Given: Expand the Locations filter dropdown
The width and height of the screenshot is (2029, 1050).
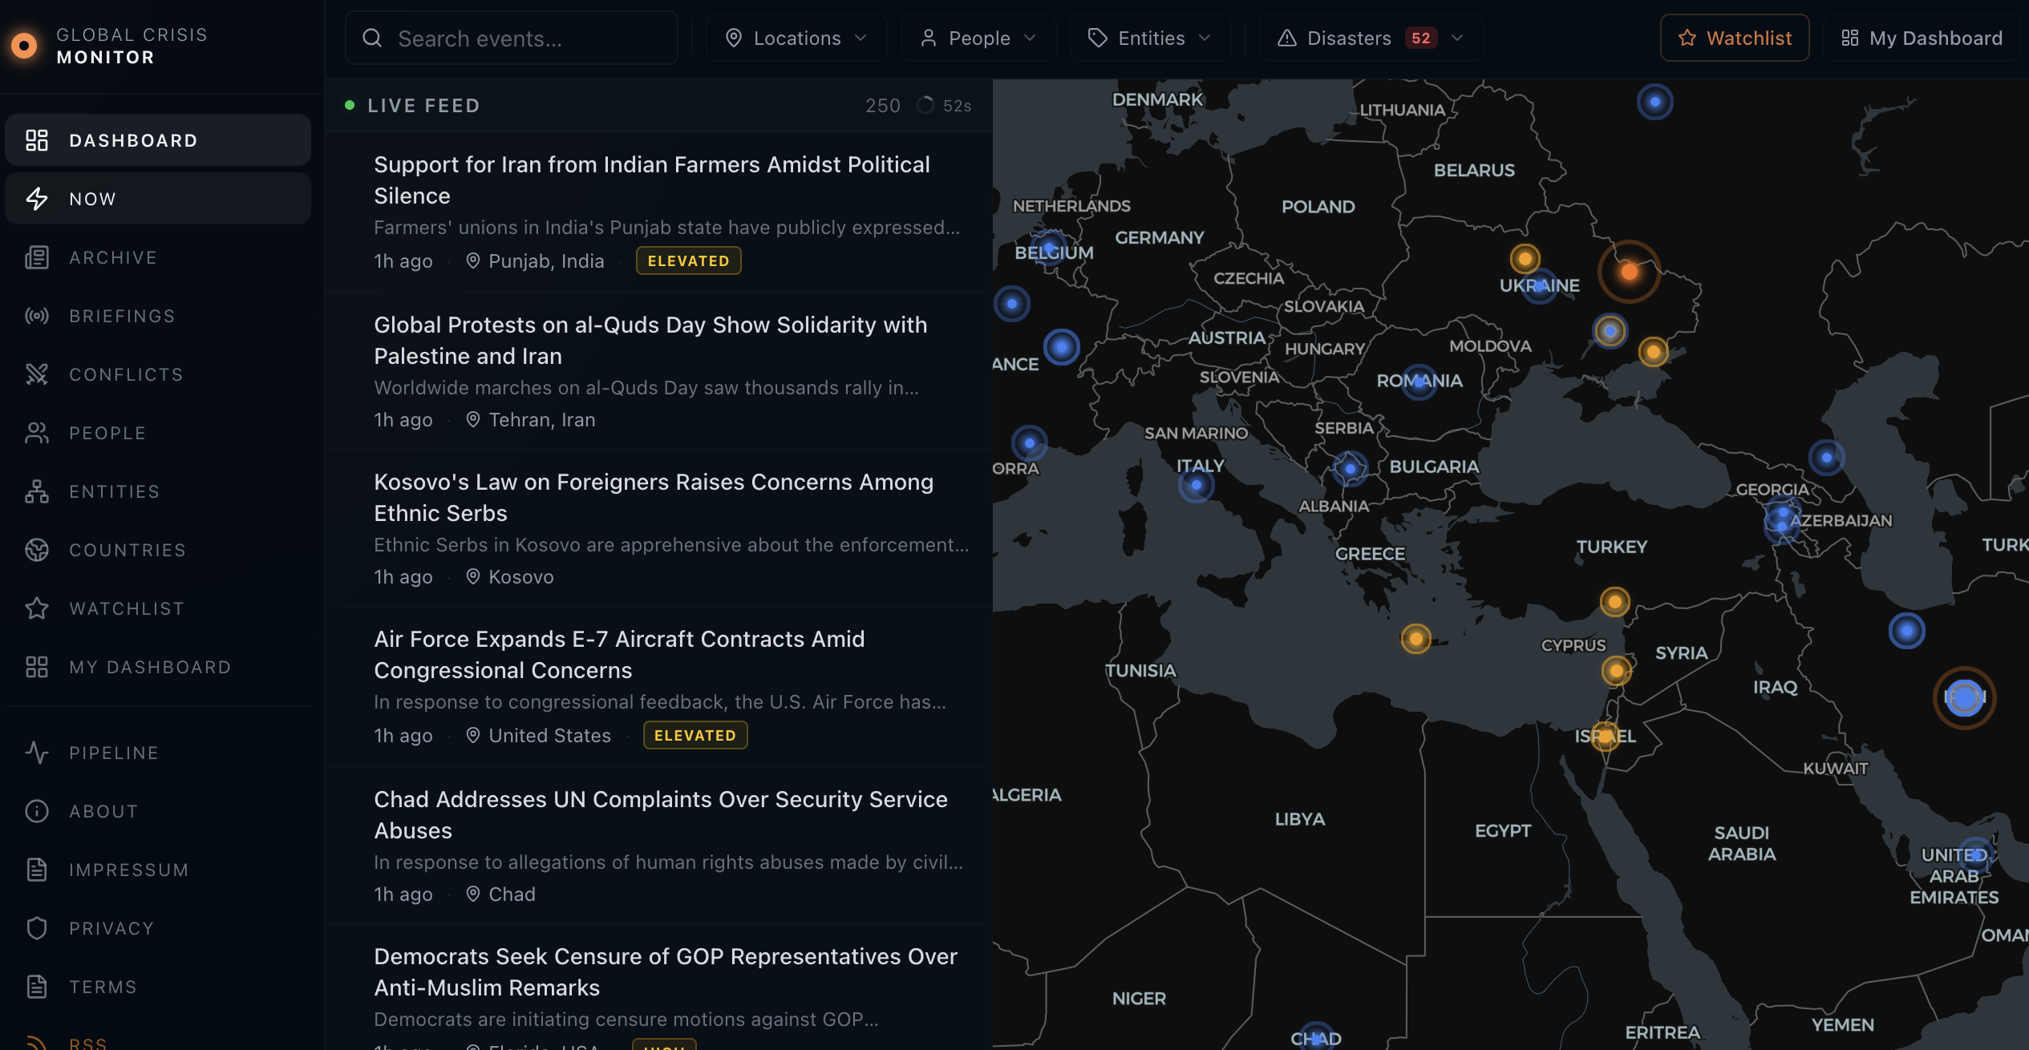Looking at the screenshot, I should pos(796,38).
